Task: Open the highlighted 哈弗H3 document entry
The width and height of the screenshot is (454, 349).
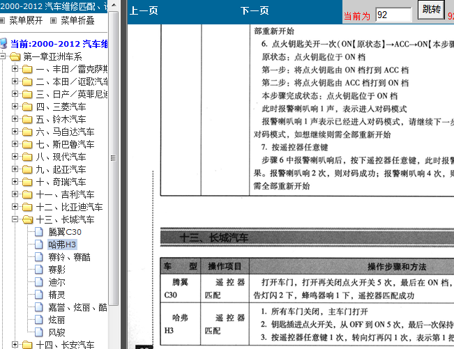Action: point(62,245)
